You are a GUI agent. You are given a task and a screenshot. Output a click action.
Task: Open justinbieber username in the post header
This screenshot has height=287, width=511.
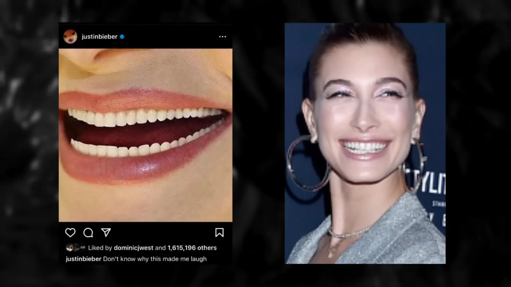[99, 37]
